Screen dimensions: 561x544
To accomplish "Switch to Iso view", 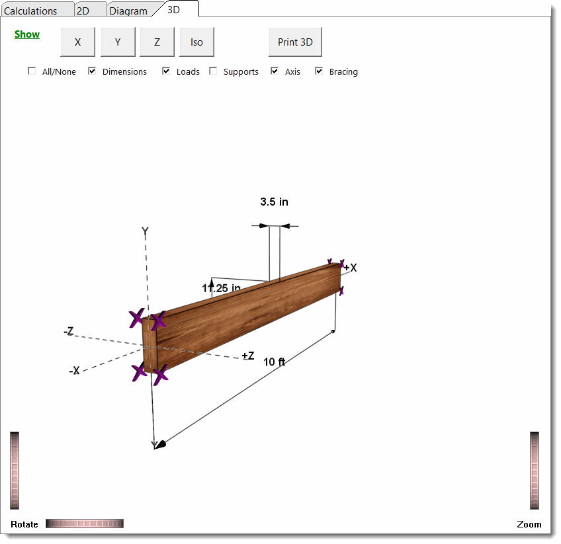I will click(x=196, y=42).
